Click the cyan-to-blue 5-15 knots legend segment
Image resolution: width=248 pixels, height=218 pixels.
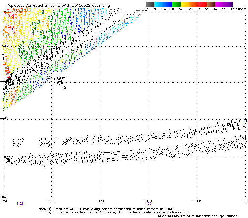163,4
